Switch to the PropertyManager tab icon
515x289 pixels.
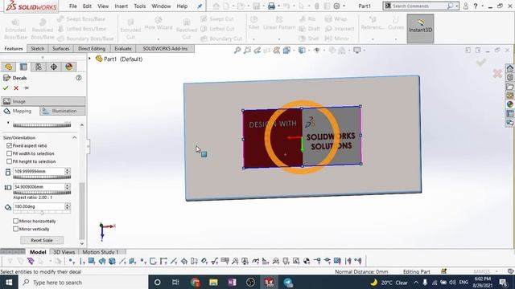23,67
